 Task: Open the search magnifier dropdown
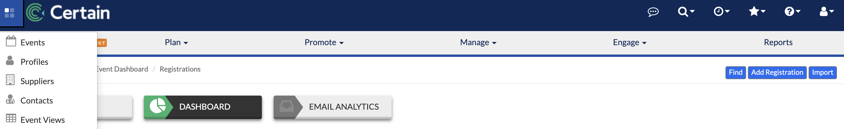[x=686, y=12]
